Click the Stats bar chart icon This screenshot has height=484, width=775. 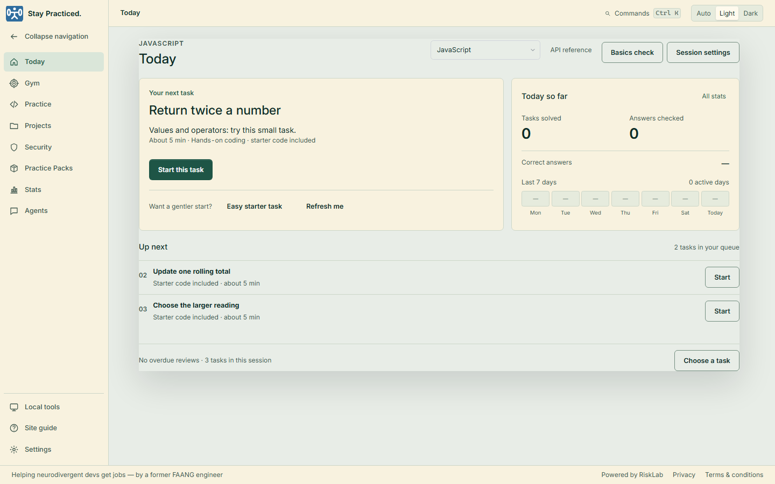[x=14, y=190]
